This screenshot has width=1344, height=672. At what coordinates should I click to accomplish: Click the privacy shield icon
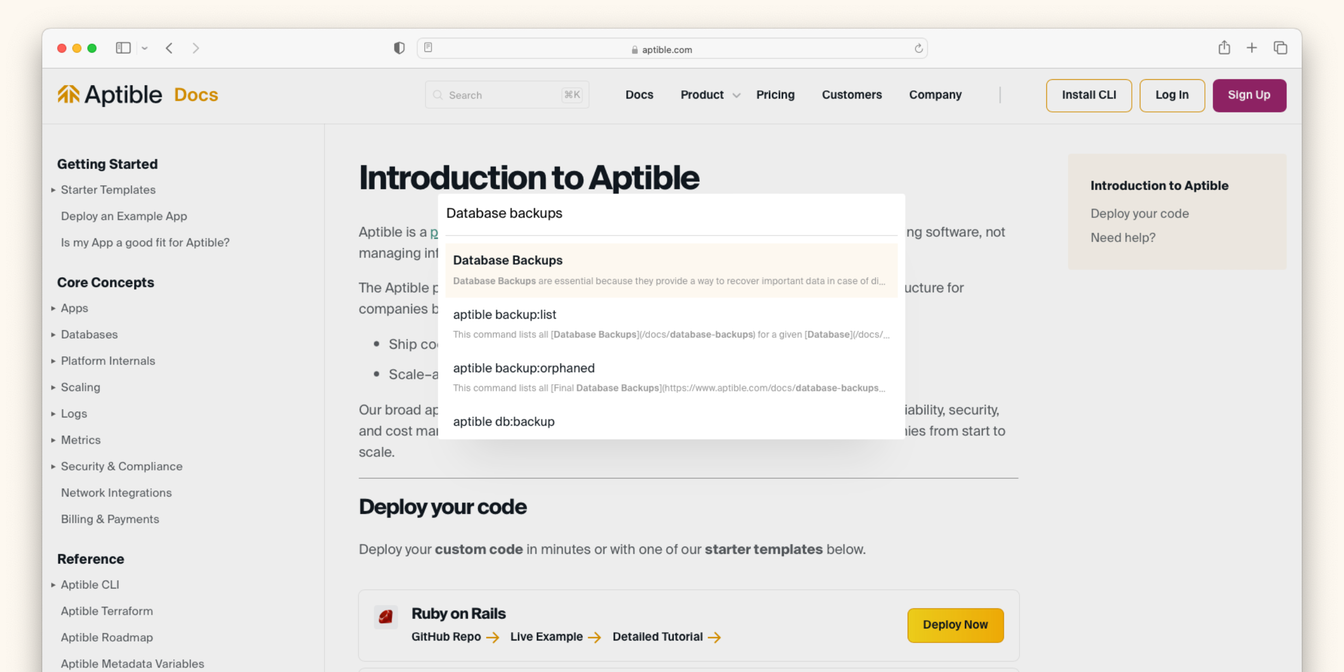pyautogui.click(x=400, y=48)
